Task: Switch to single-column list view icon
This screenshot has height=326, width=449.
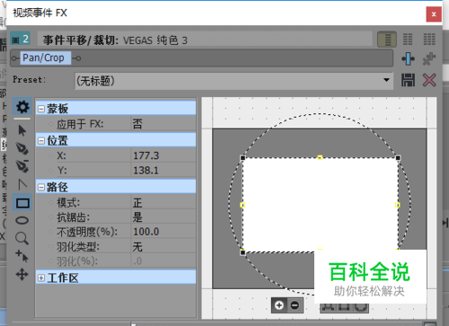Action: [387, 40]
